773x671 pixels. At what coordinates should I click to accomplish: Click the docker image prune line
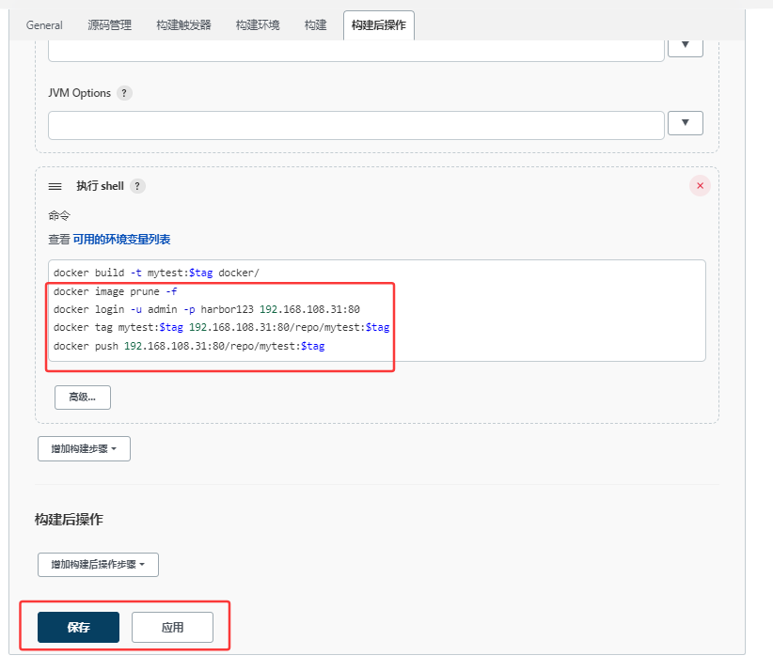[x=116, y=291]
